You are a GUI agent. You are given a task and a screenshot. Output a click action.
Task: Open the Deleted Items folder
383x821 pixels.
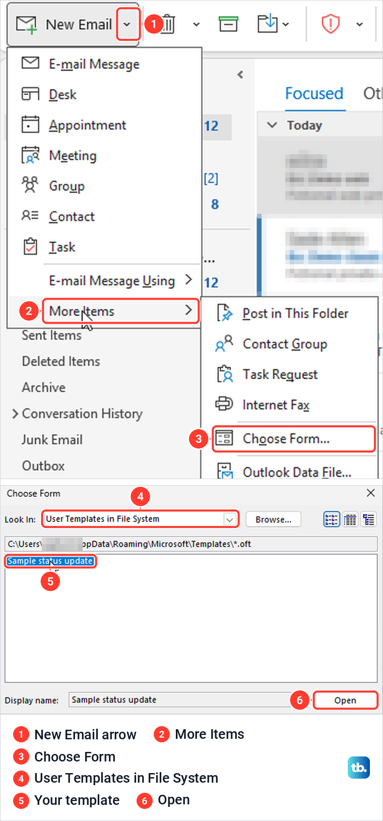pos(61,362)
